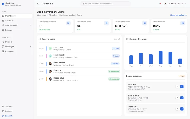Click the Appointments clock icon in sidebar
Viewport: 190px width, 119px height.
pyautogui.click(x=3, y=25)
